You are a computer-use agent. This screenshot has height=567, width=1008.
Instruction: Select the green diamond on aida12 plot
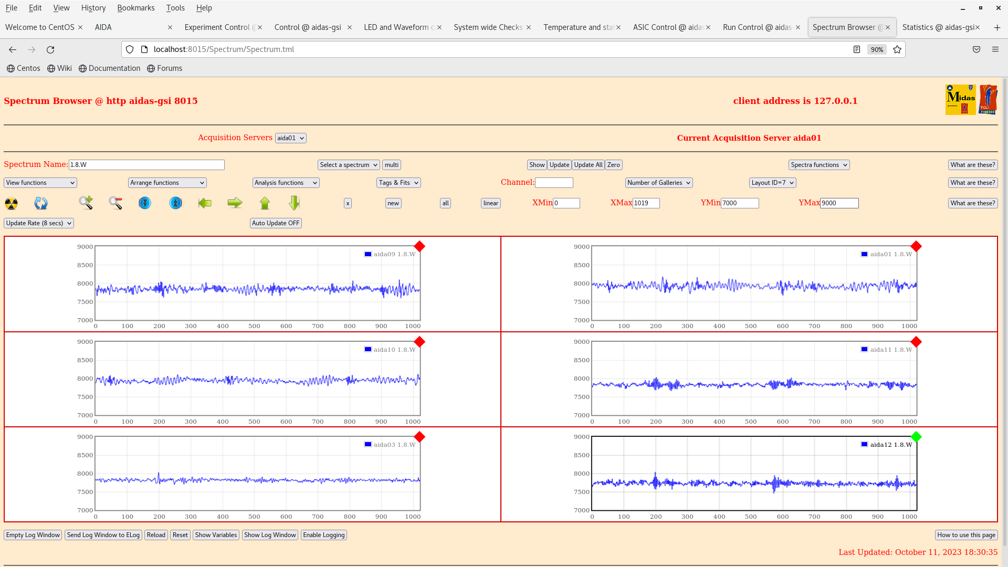click(x=916, y=437)
